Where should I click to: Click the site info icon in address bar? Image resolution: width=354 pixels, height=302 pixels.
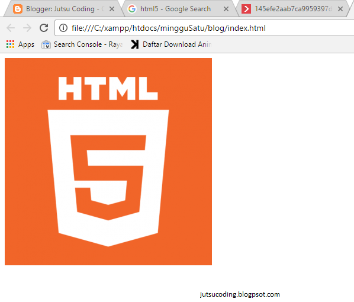coord(63,28)
